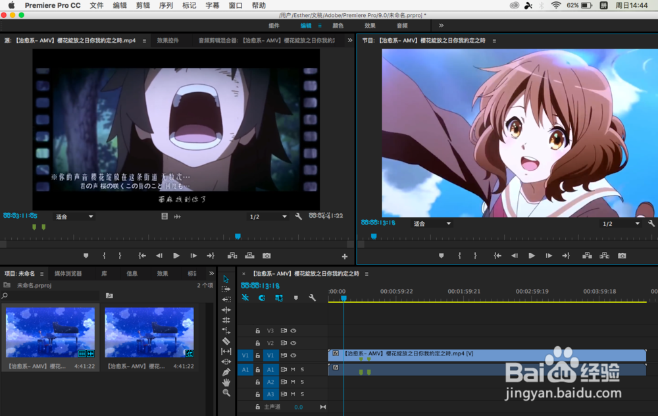The width and height of the screenshot is (658, 416).
Task: Mark Out point in Program monitor
Action: tap(475, 255)
